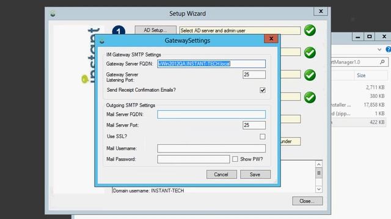
Task: Click the step 1 number badge
Action: (119, 30)
